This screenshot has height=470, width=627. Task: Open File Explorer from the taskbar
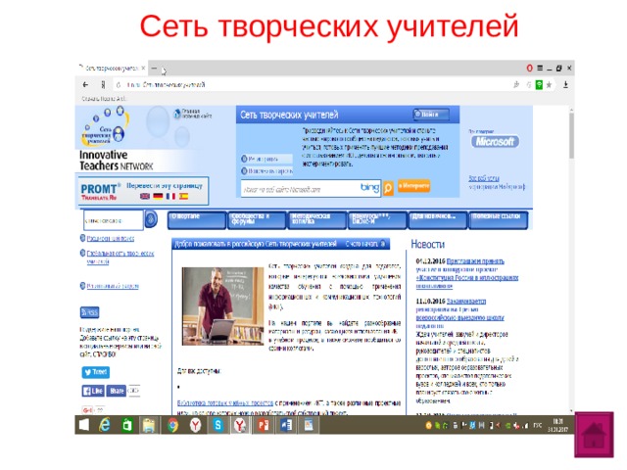click(x=149, y=425)
